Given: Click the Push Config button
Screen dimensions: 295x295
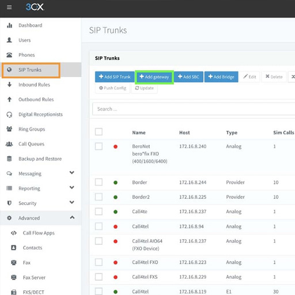Looking at the screenshot, I should (x=112, y=88).
